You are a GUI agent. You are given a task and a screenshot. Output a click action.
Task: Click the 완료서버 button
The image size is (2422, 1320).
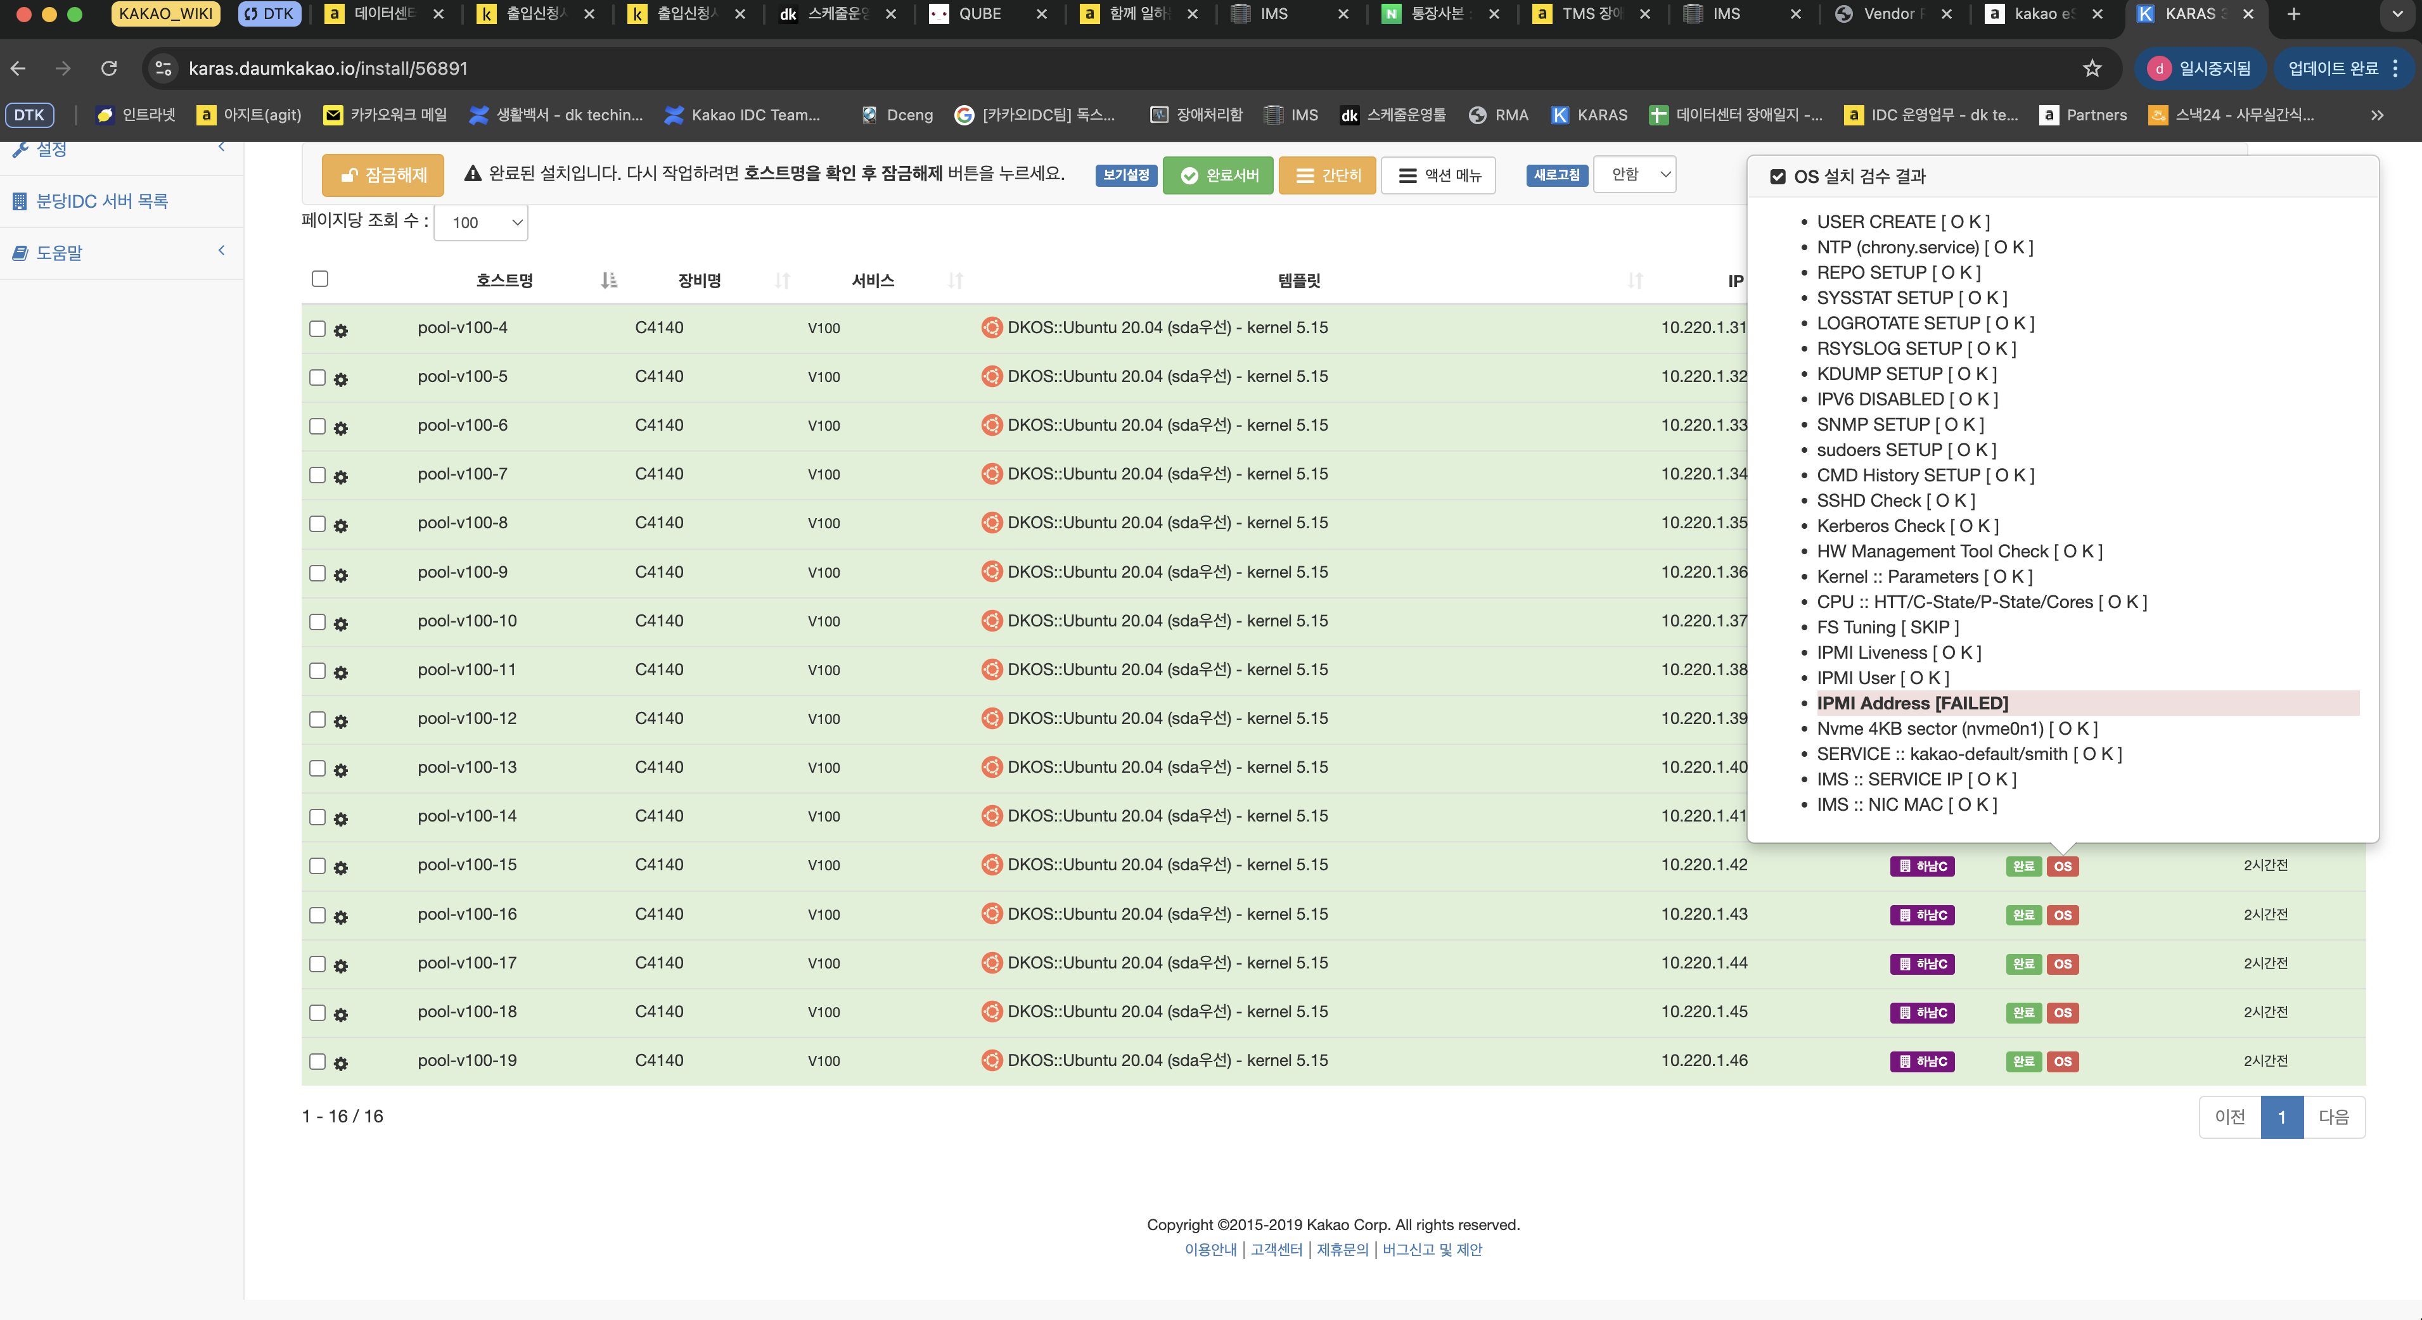click(1217, 175)
